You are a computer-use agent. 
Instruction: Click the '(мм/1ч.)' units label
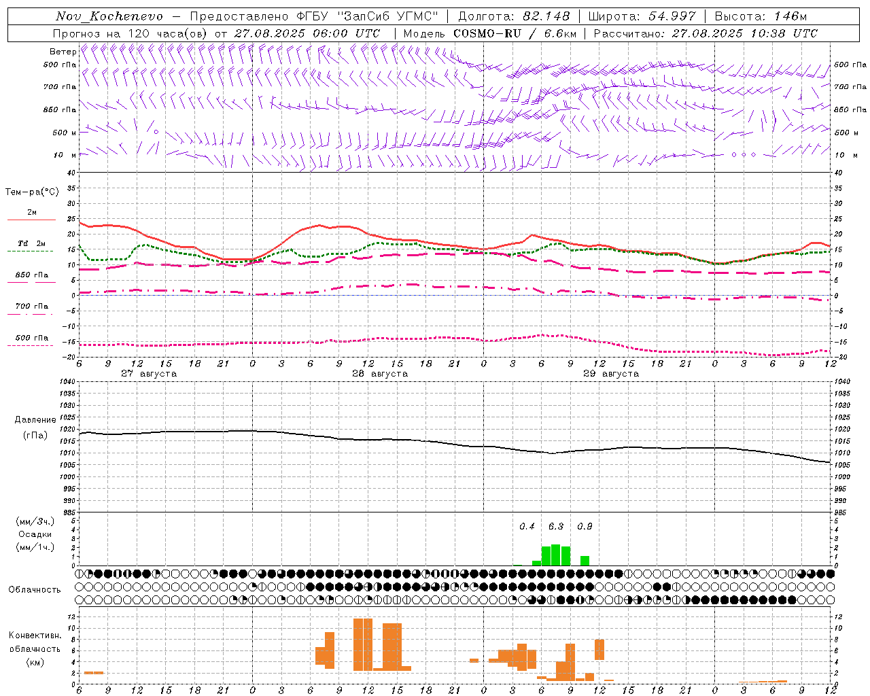(x=35, y=547)
